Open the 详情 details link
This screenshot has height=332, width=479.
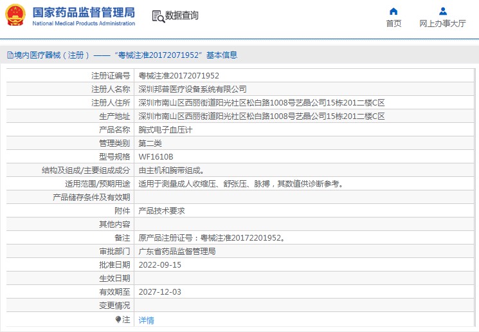[147, 320]
